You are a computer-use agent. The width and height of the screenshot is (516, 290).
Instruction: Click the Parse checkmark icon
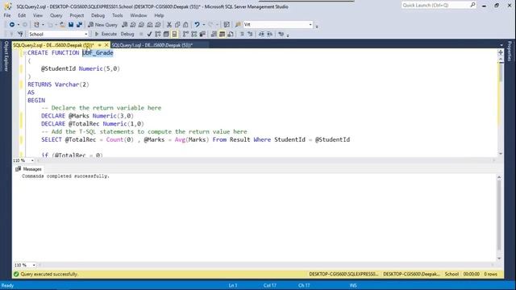(150, 34)
